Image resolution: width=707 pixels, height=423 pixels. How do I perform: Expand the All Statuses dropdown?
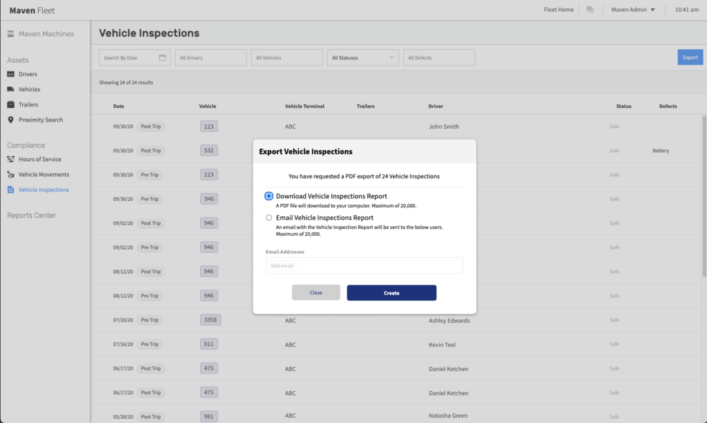point(363,58)
